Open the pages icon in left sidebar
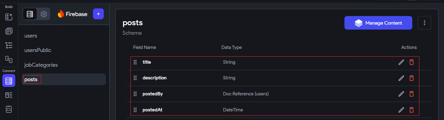444x120 pixels. click(x=9, y=31)
